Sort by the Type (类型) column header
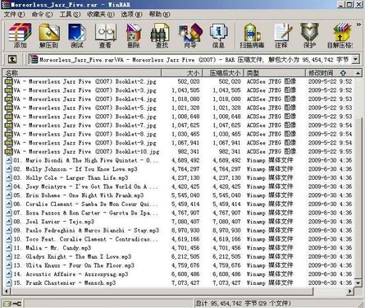Image resolution: width=365 pixels, height=308 pixels. click(275, 73)
